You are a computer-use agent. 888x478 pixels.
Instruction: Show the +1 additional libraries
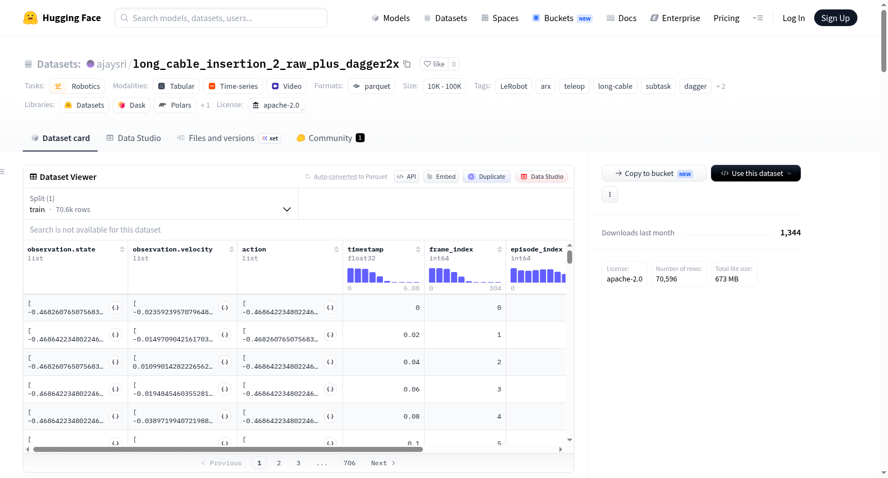point(205,105)
